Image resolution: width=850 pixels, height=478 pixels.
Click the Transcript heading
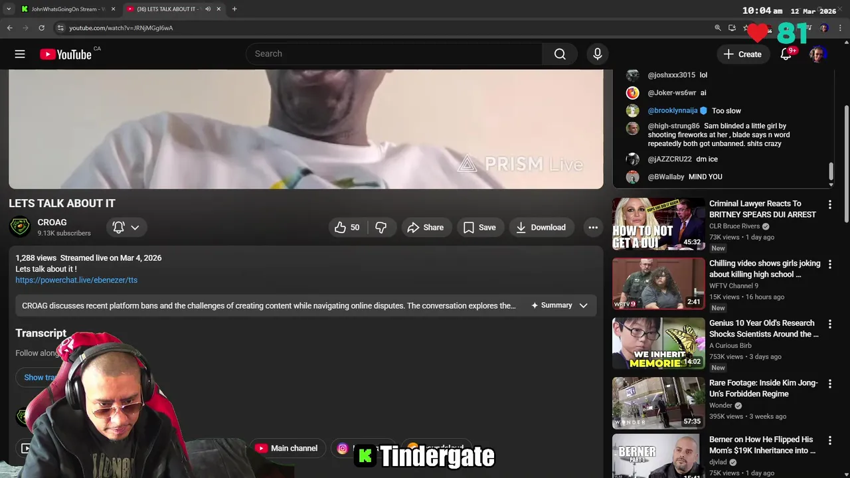[x=41, y=333]
